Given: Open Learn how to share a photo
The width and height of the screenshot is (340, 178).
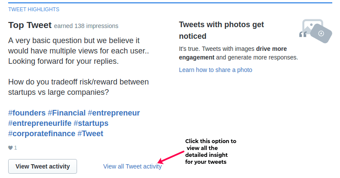Looking at the screenshot, I should point(216,70).
